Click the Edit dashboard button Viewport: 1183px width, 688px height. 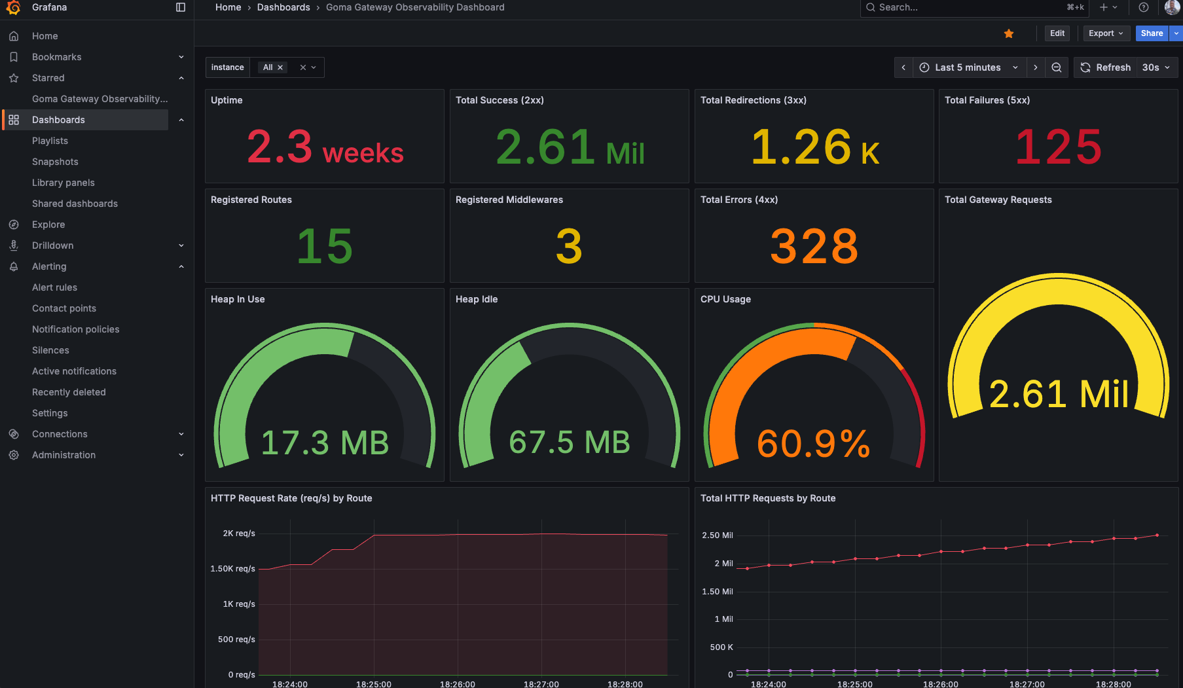click(1057, 33)
